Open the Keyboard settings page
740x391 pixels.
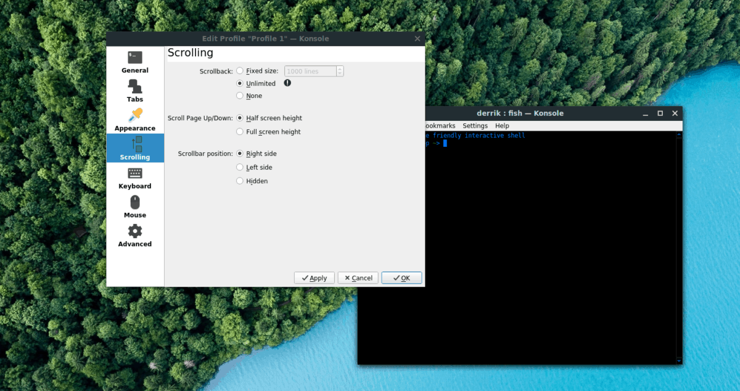point(135,178)
